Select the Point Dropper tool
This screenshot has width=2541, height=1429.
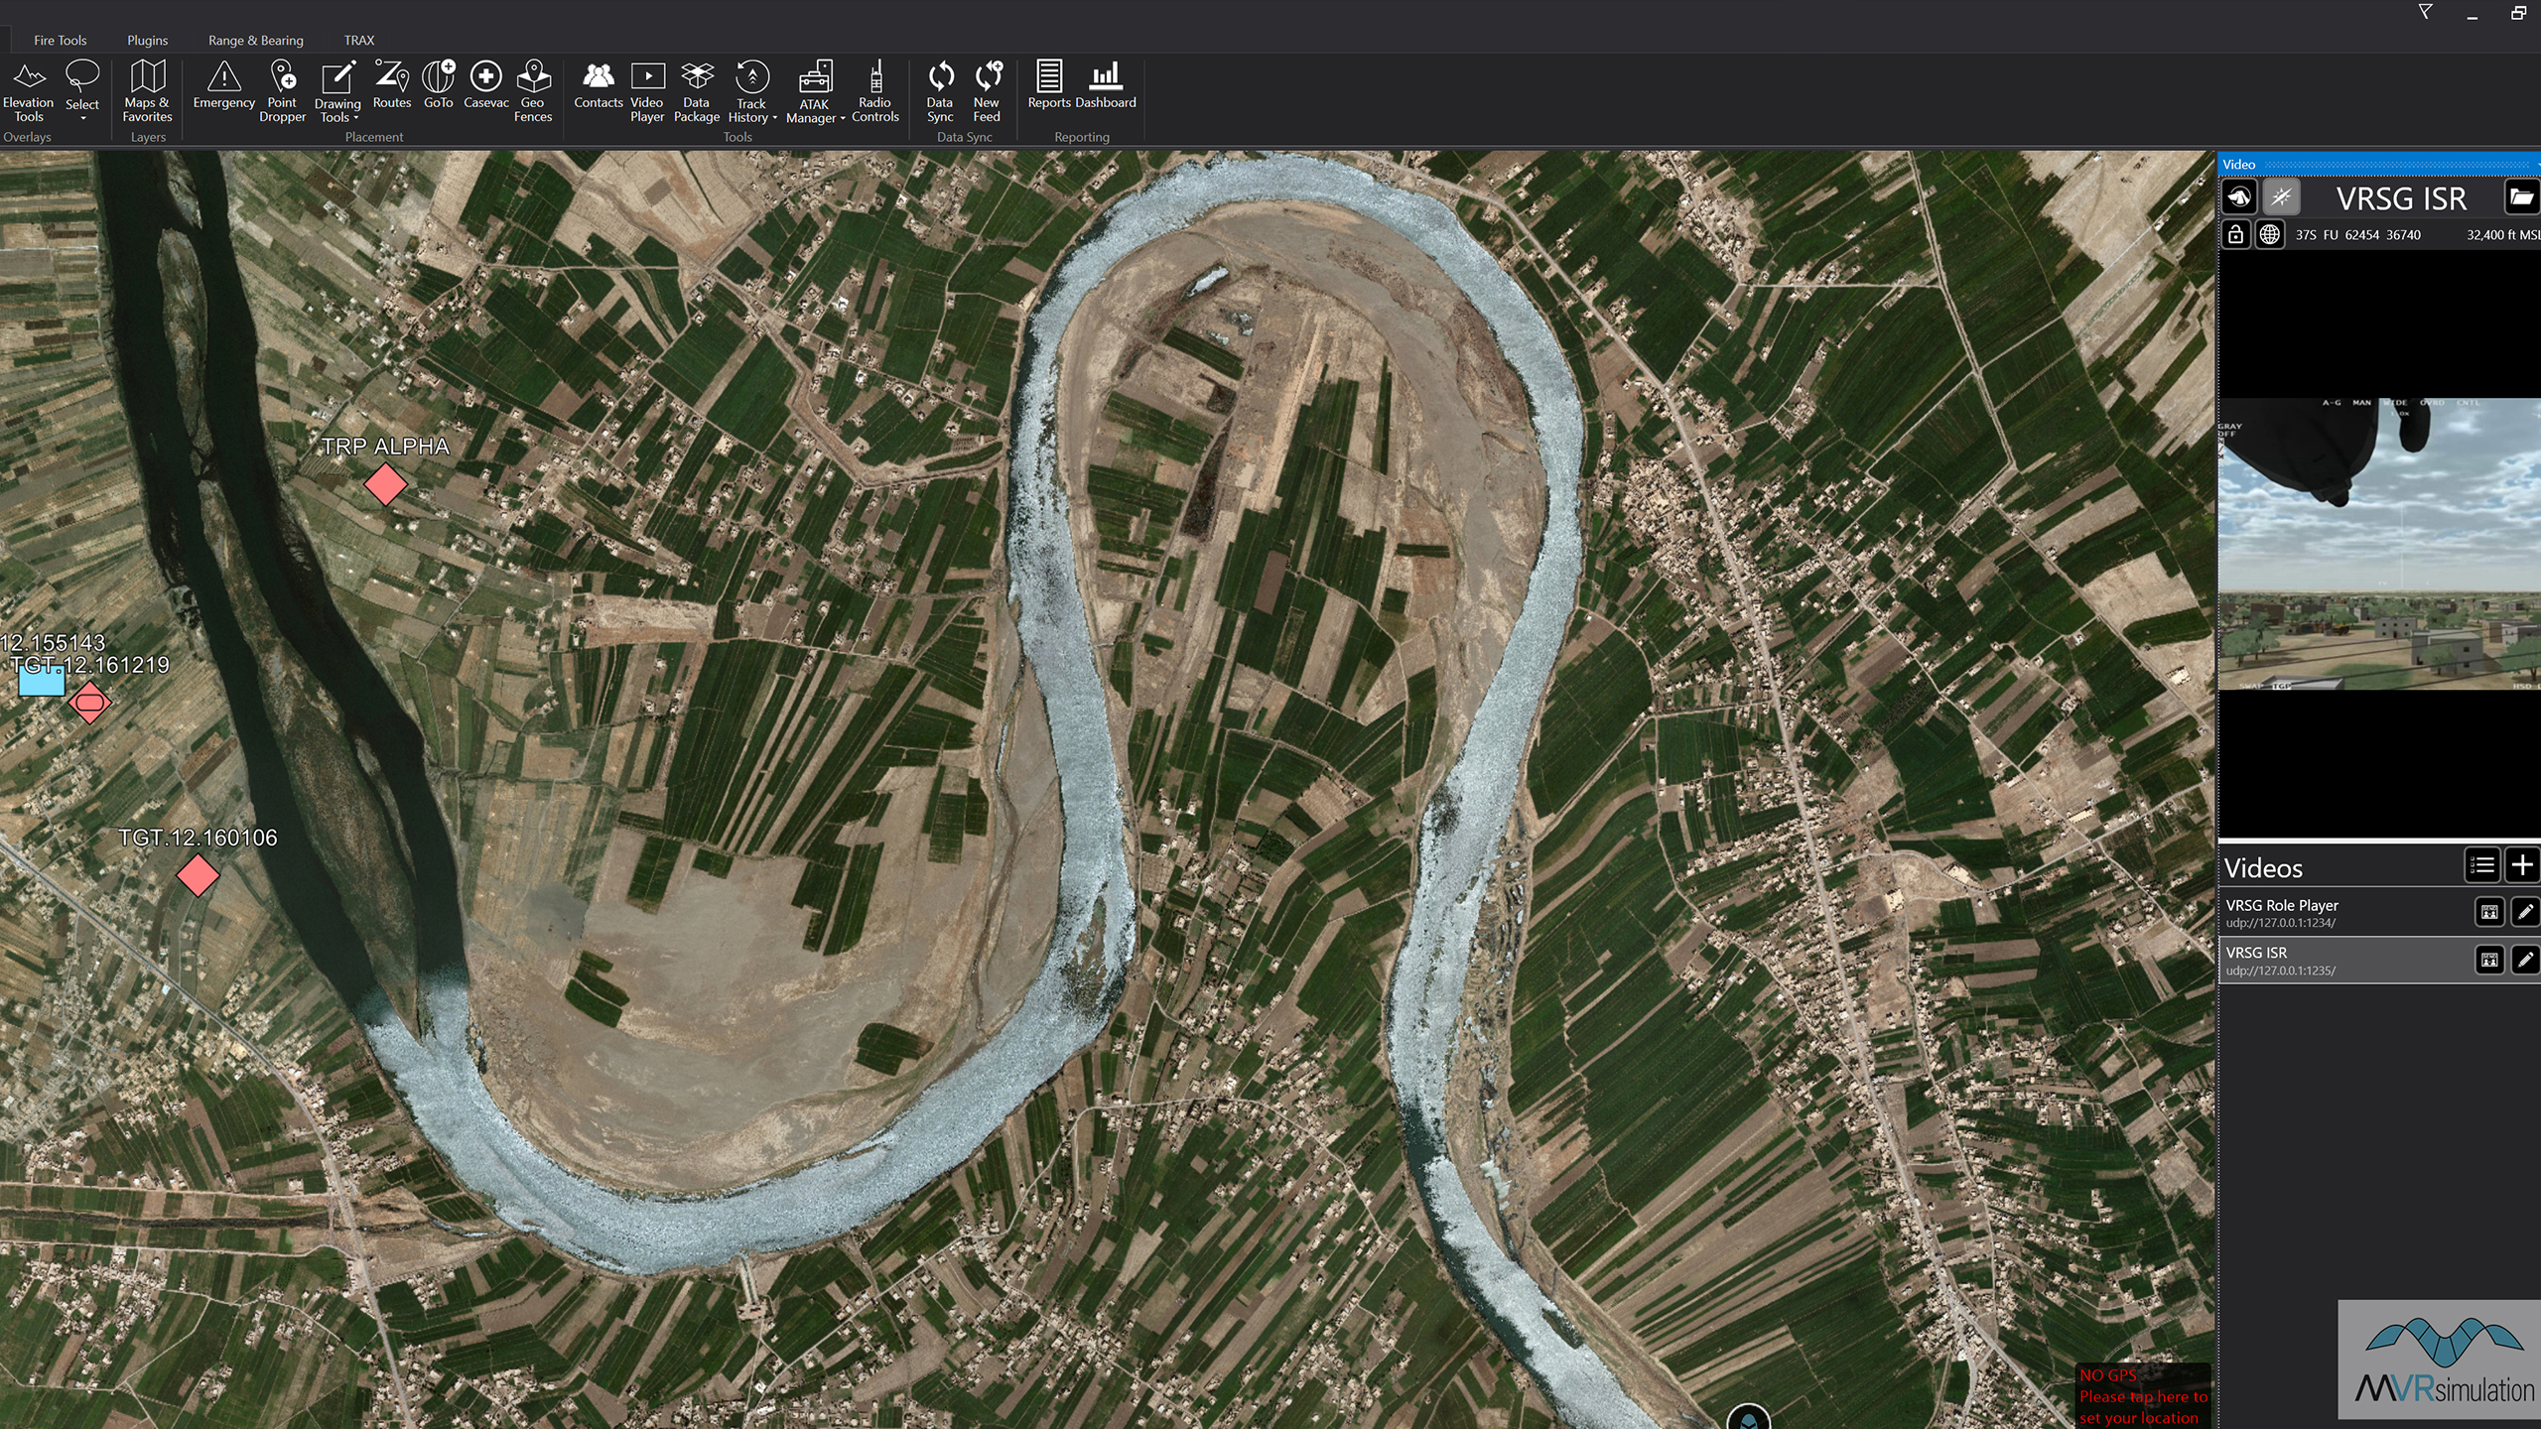(282, 92)
